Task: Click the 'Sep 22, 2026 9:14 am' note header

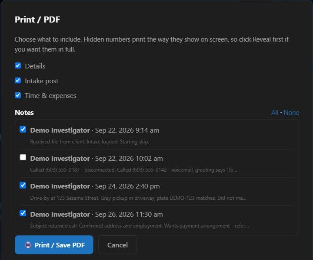Action: (95, 130)
